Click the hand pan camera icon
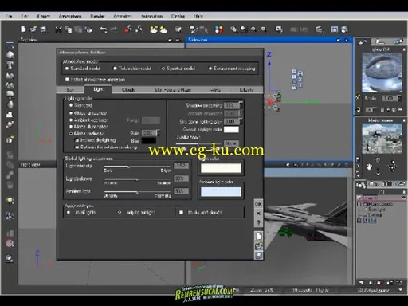The width and height of the screenshot is (408, 306). click(x=369, y=167)
